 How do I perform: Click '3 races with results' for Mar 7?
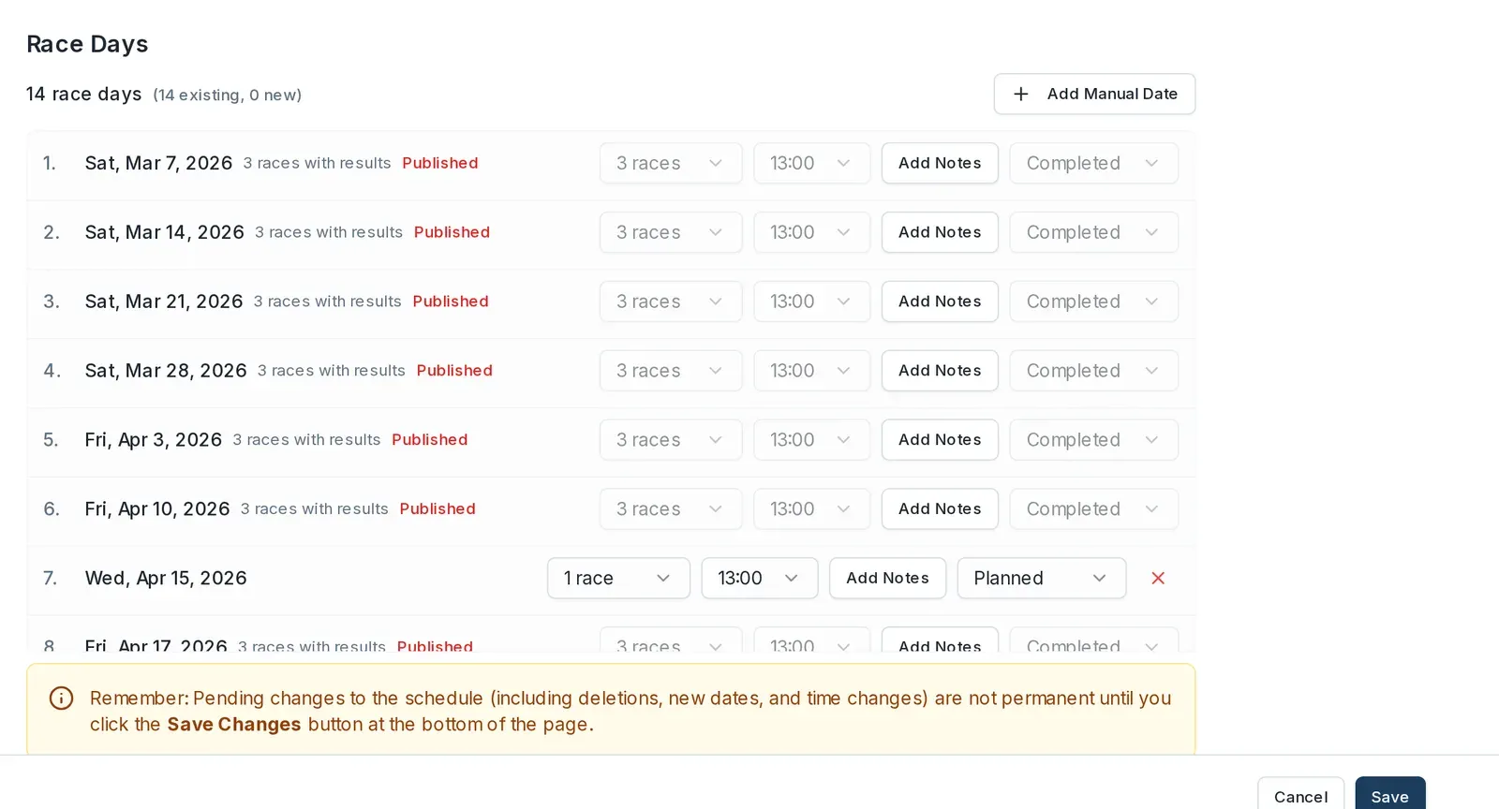tap(317, 163)
